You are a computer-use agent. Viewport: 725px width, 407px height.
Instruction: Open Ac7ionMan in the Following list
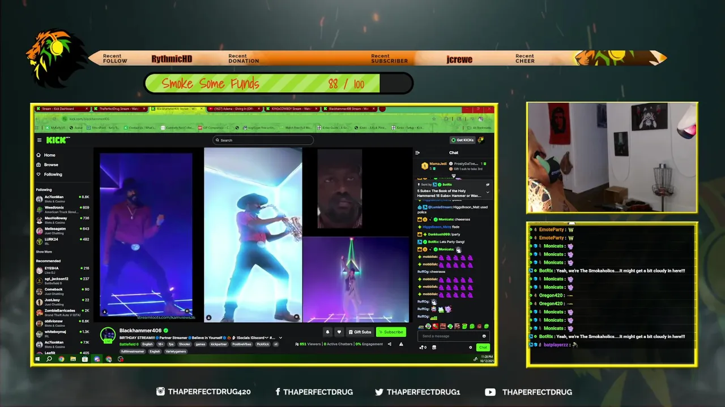62,198
